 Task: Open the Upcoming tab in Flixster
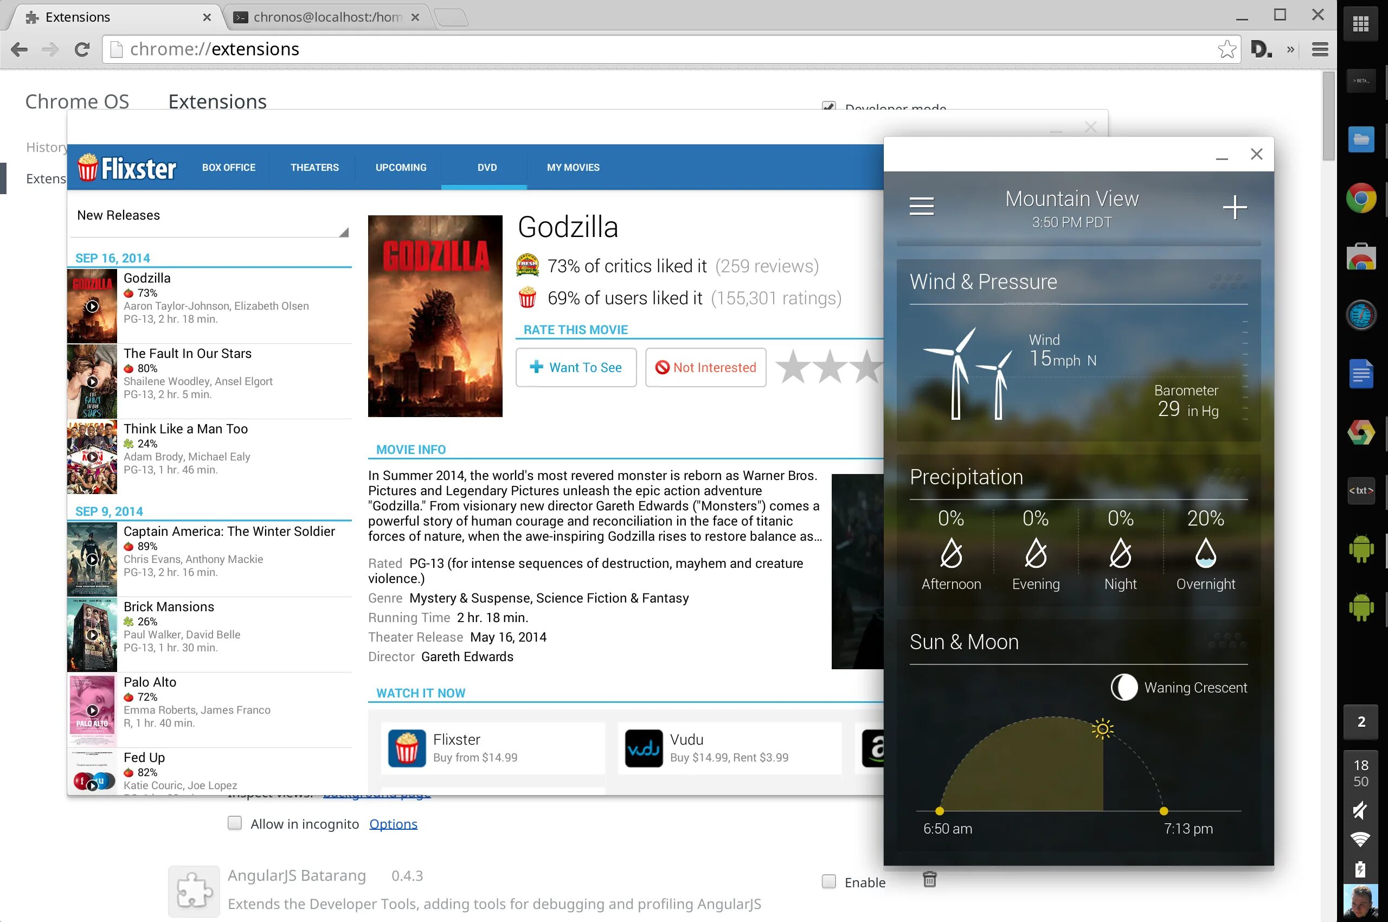pyautogui.click(x=401, y=168)
